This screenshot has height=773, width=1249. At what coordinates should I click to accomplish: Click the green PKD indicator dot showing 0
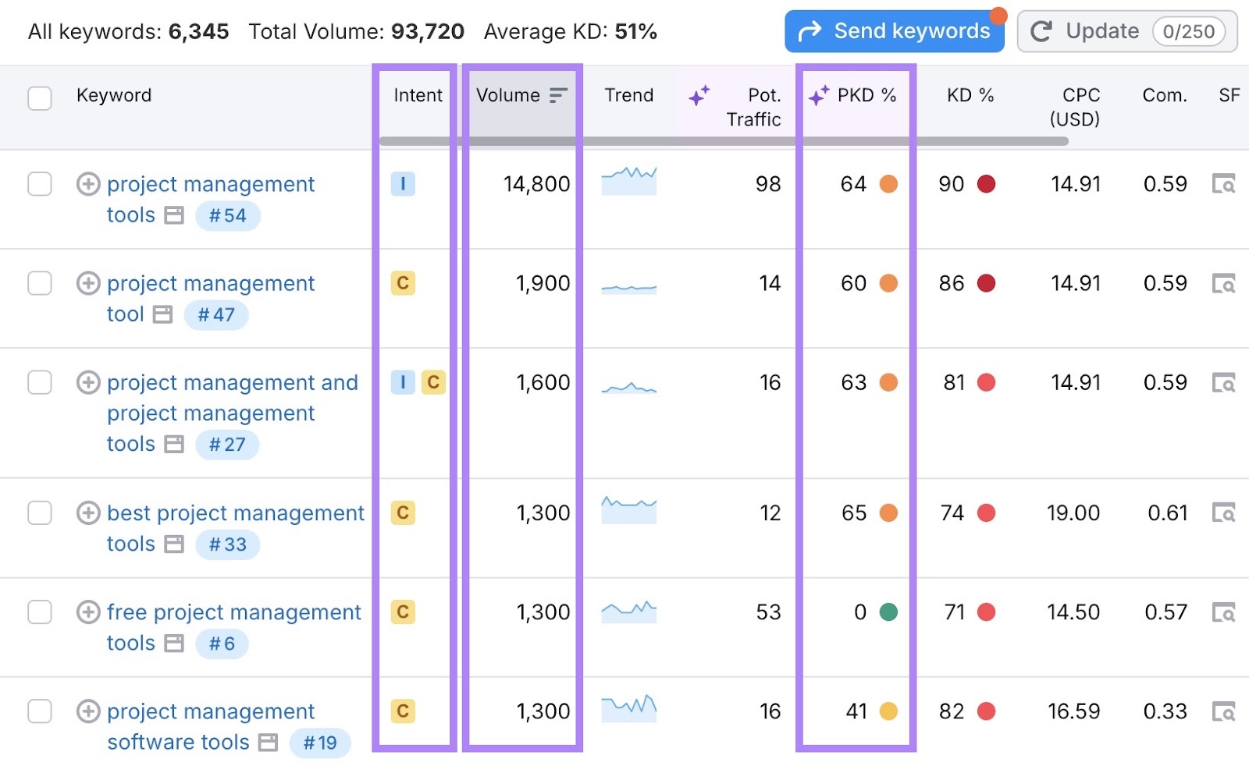click(x=889, y=612)
